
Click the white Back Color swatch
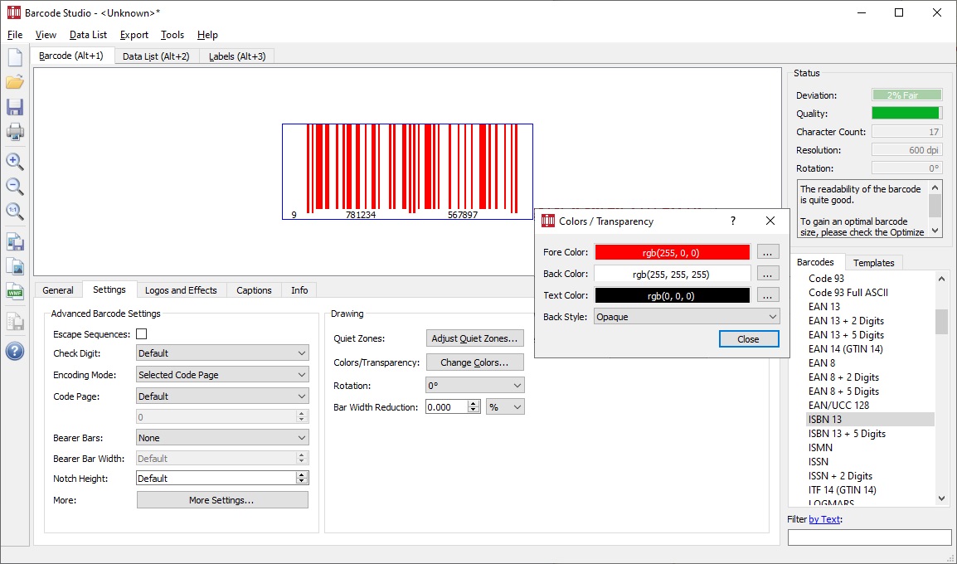point(673,274)
